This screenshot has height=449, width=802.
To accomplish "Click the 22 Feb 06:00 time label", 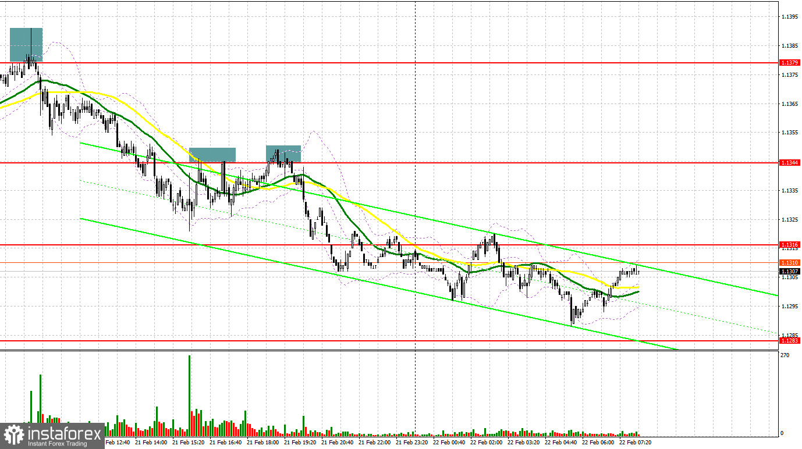I will [x=598, y=442].
